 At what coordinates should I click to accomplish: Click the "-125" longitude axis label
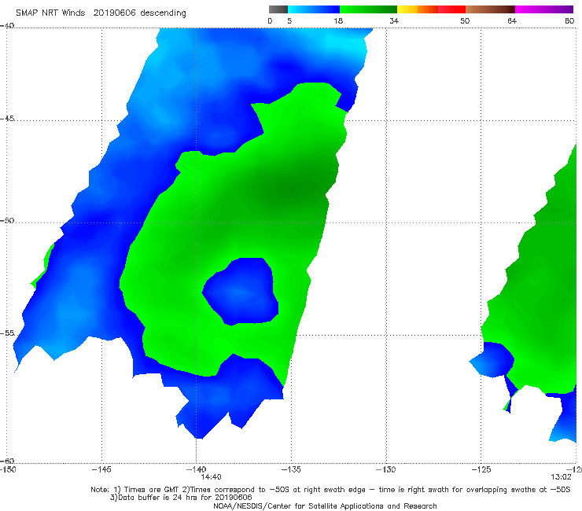481,469
